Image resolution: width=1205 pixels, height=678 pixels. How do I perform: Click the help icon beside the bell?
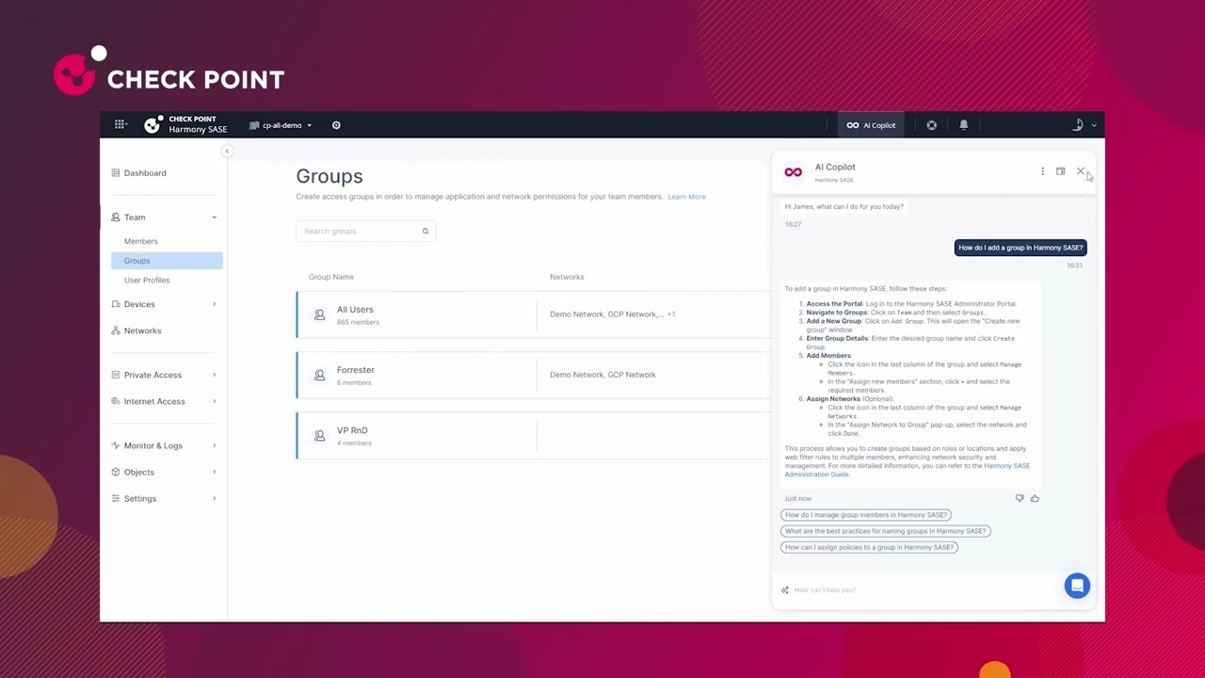931,124
